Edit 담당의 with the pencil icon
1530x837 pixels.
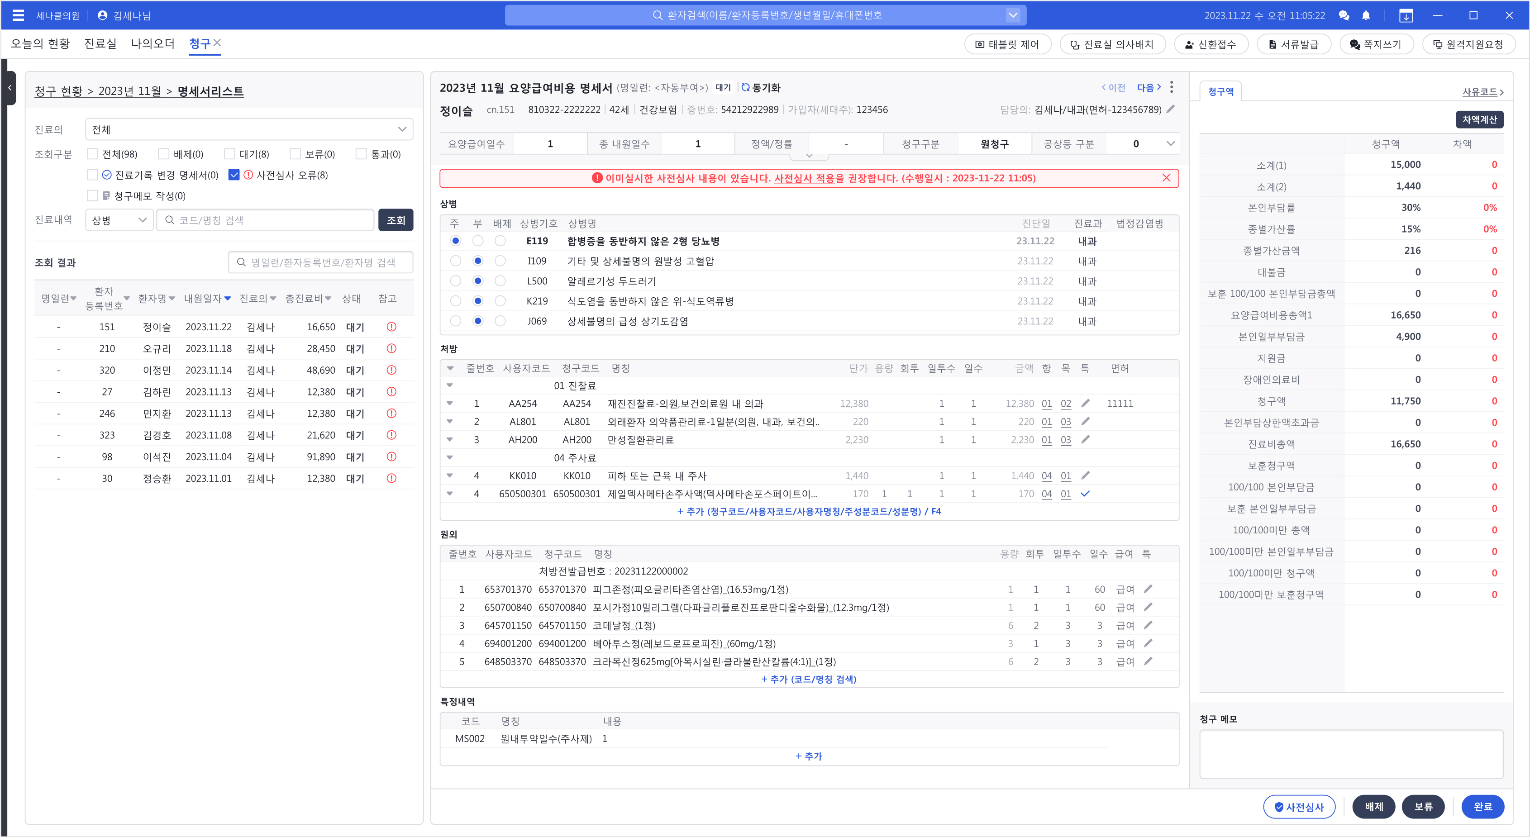coord(1171,109)
